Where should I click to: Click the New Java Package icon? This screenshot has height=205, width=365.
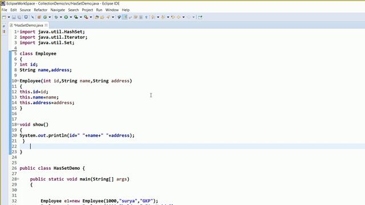(x=39, y=17)
